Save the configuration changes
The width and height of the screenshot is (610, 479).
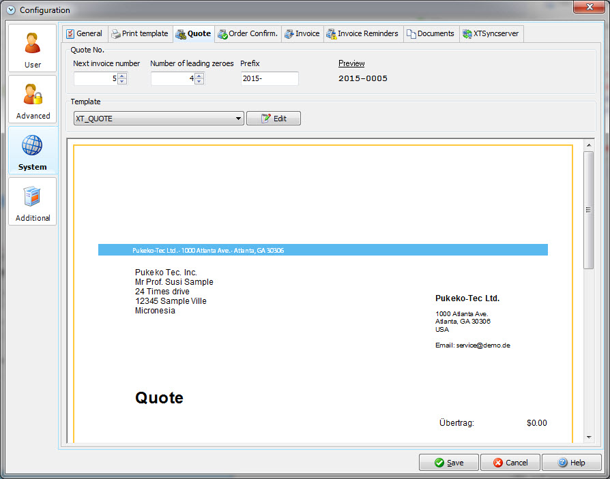tap(448, 463)
